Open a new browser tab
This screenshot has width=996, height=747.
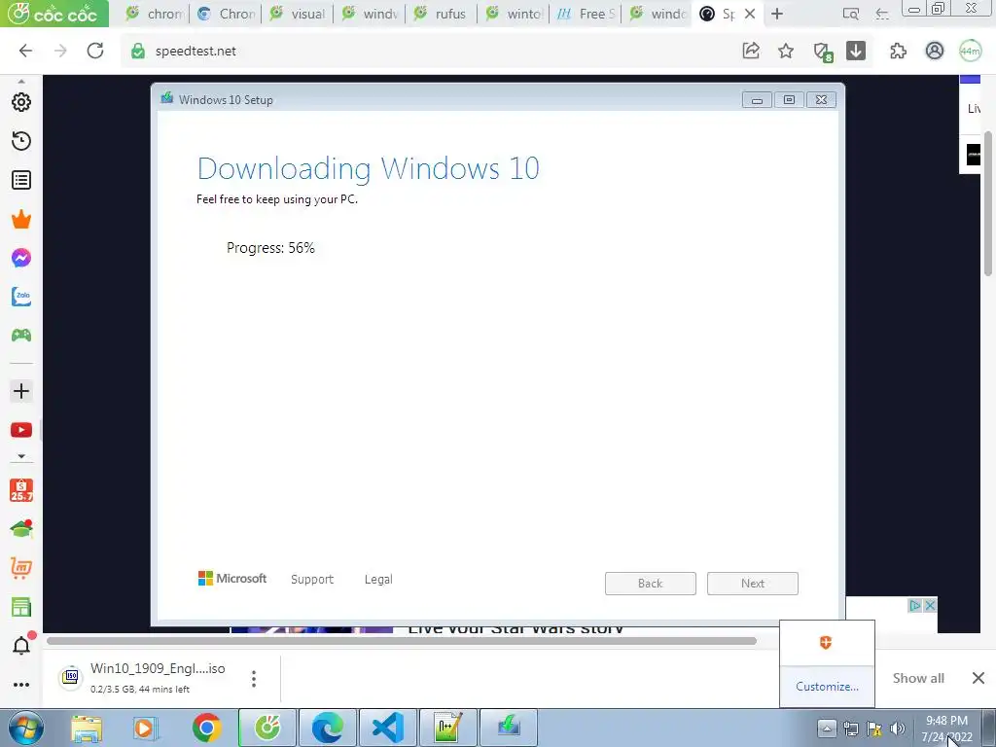coord(777,14)
